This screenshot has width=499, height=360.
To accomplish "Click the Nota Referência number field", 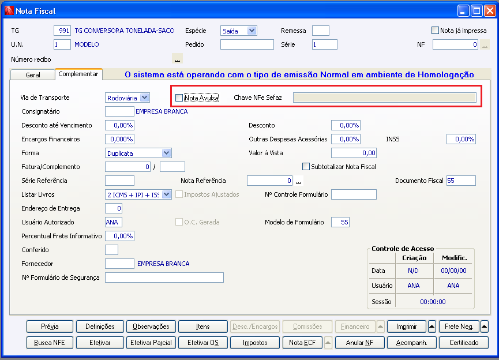I will [x=269, y=181].
